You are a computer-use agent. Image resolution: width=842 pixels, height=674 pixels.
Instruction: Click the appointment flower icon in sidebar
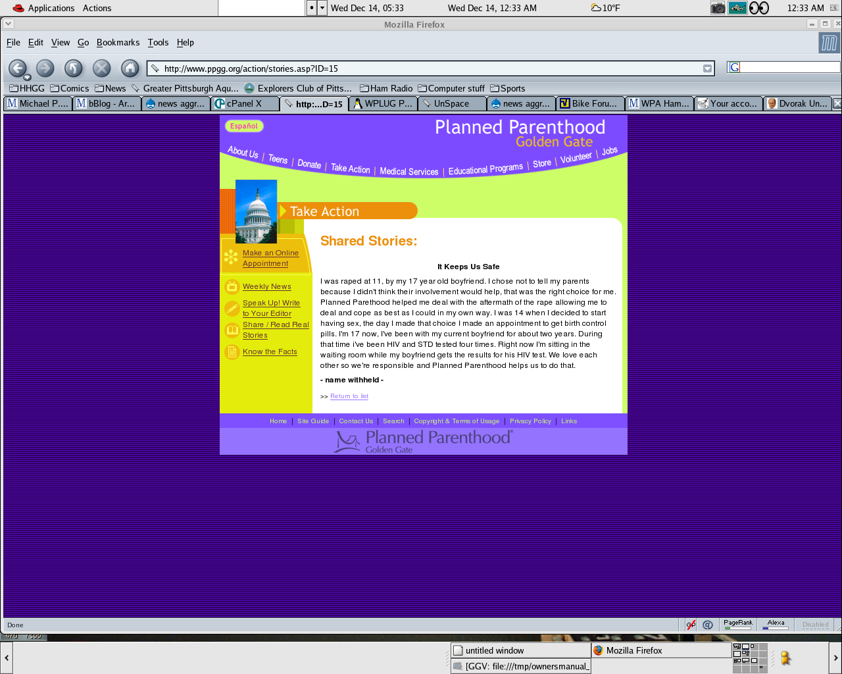[x=231, y=257]
